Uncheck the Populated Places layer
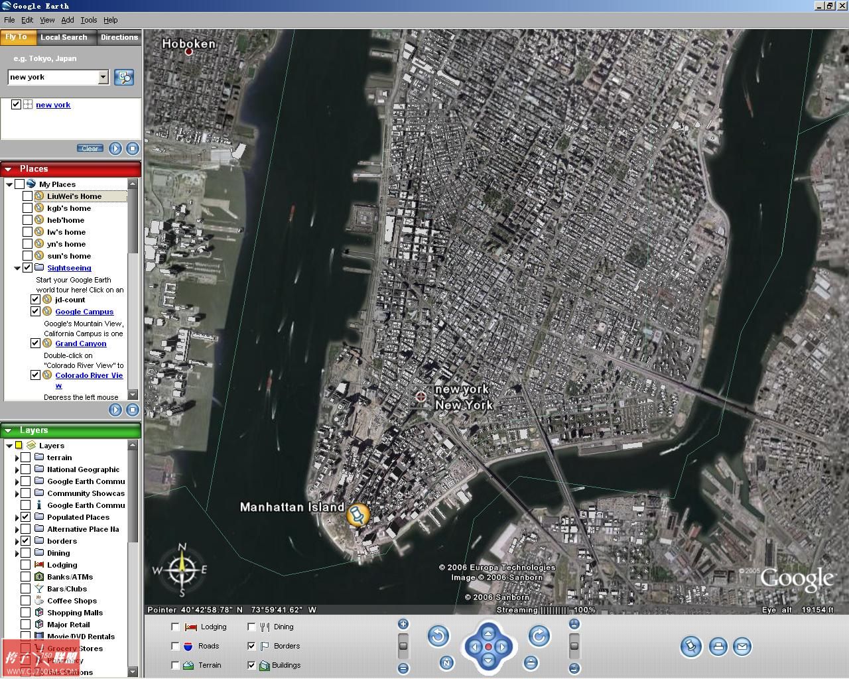The image size is (849, 679). [25, 517]
